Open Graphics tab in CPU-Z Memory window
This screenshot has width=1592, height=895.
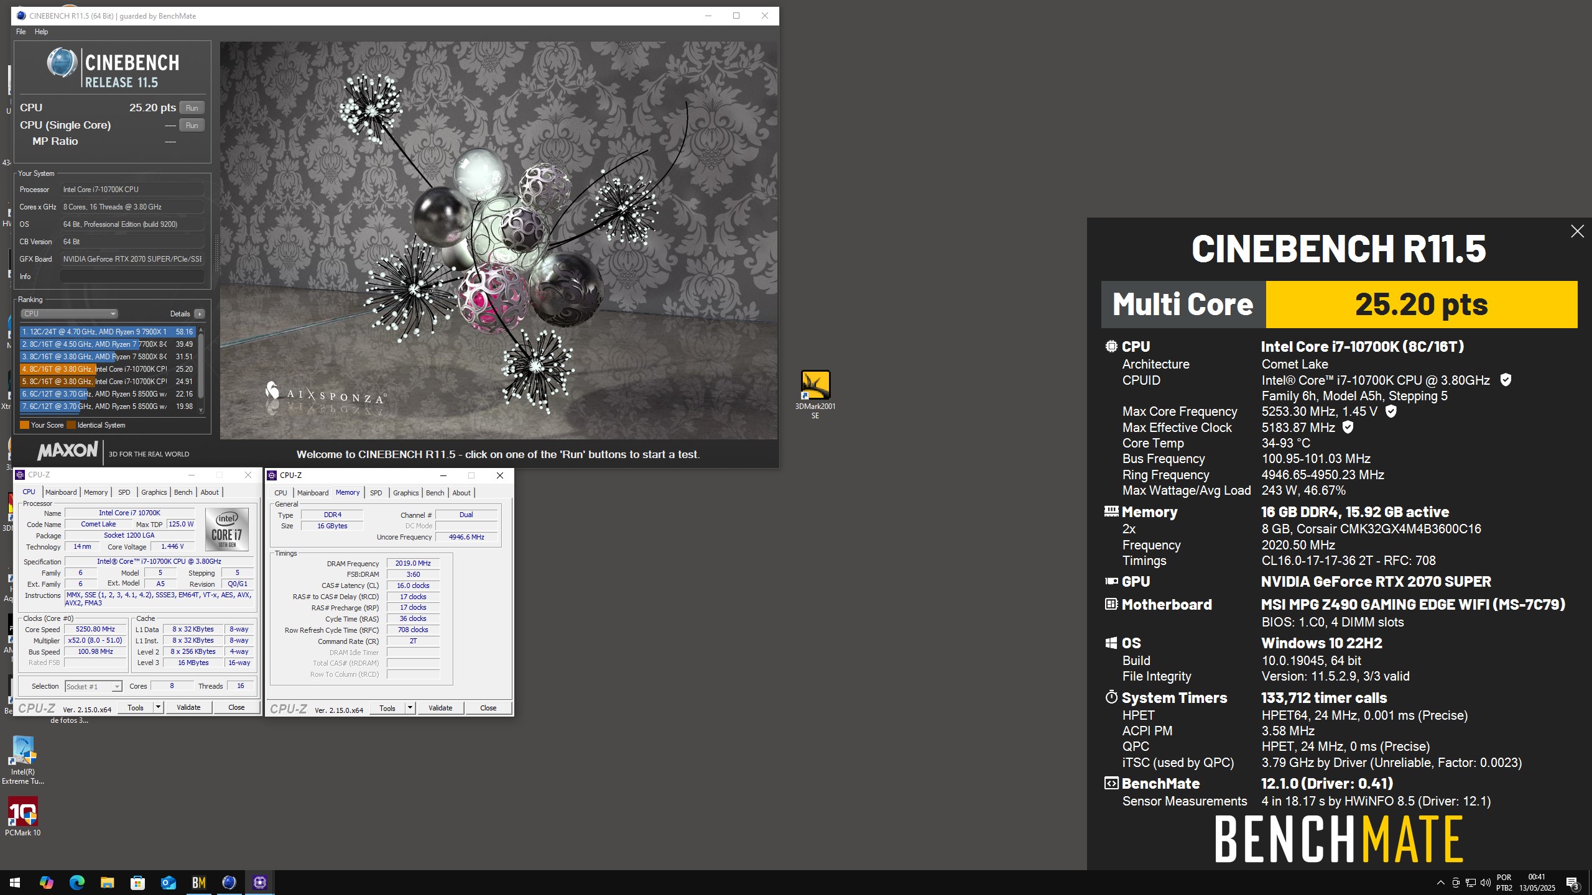pos(406,493)
